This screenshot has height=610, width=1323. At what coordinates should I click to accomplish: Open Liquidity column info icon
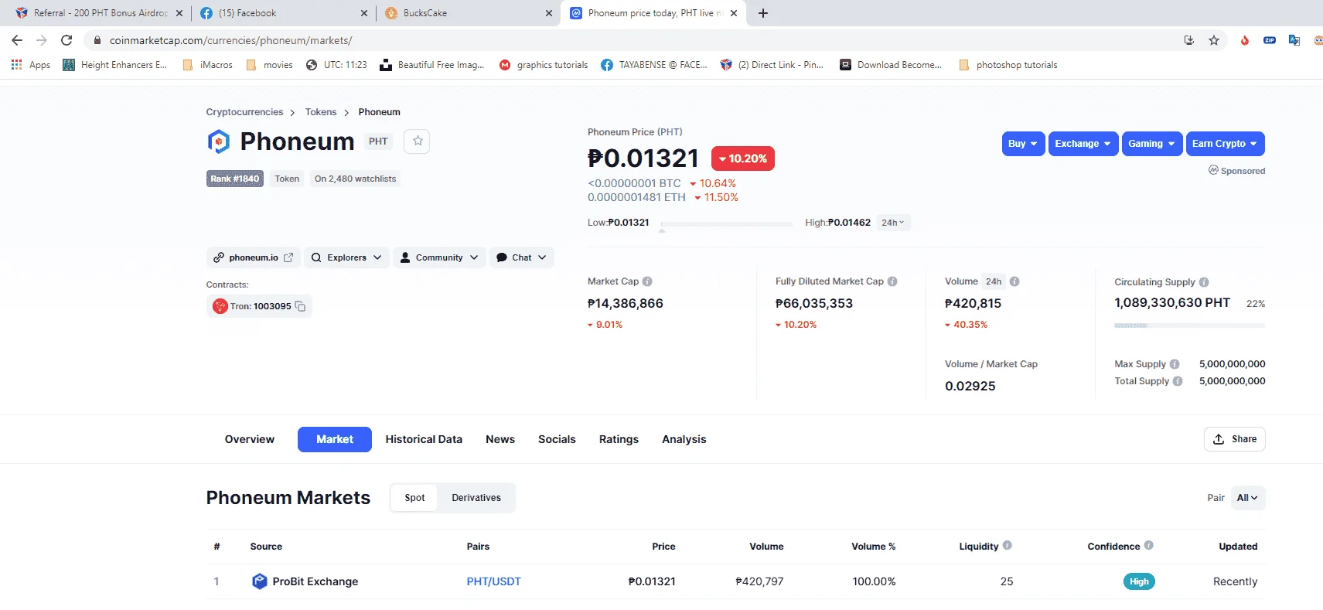[x=1008, y=545]
